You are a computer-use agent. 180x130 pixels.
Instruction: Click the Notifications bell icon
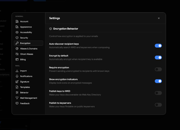[x=17, y=76]
